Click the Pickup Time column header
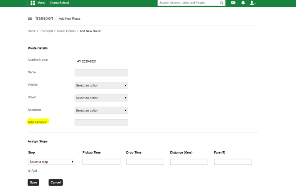This screenshot has height=186, width=296. click(92, 152)
